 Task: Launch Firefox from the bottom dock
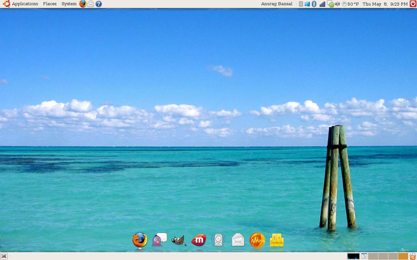tap(140, 240)
